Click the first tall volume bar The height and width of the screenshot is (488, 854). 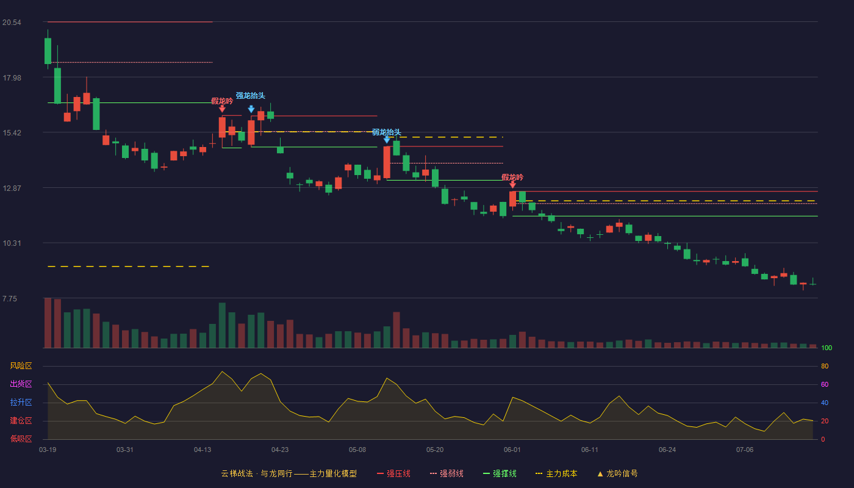(x=48, y=323)
